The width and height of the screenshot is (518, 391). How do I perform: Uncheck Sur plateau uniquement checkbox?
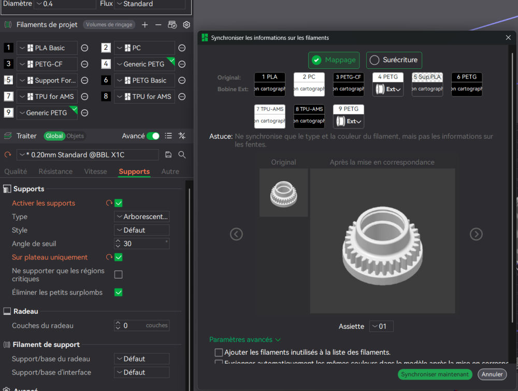click(x=118, y=257)
